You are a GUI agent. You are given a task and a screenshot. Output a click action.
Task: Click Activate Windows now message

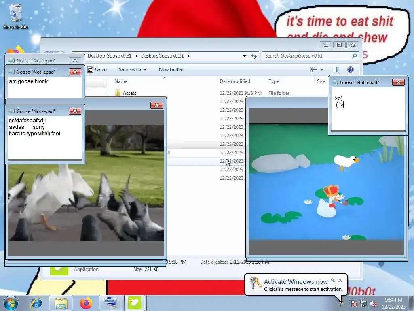[296, 282]
